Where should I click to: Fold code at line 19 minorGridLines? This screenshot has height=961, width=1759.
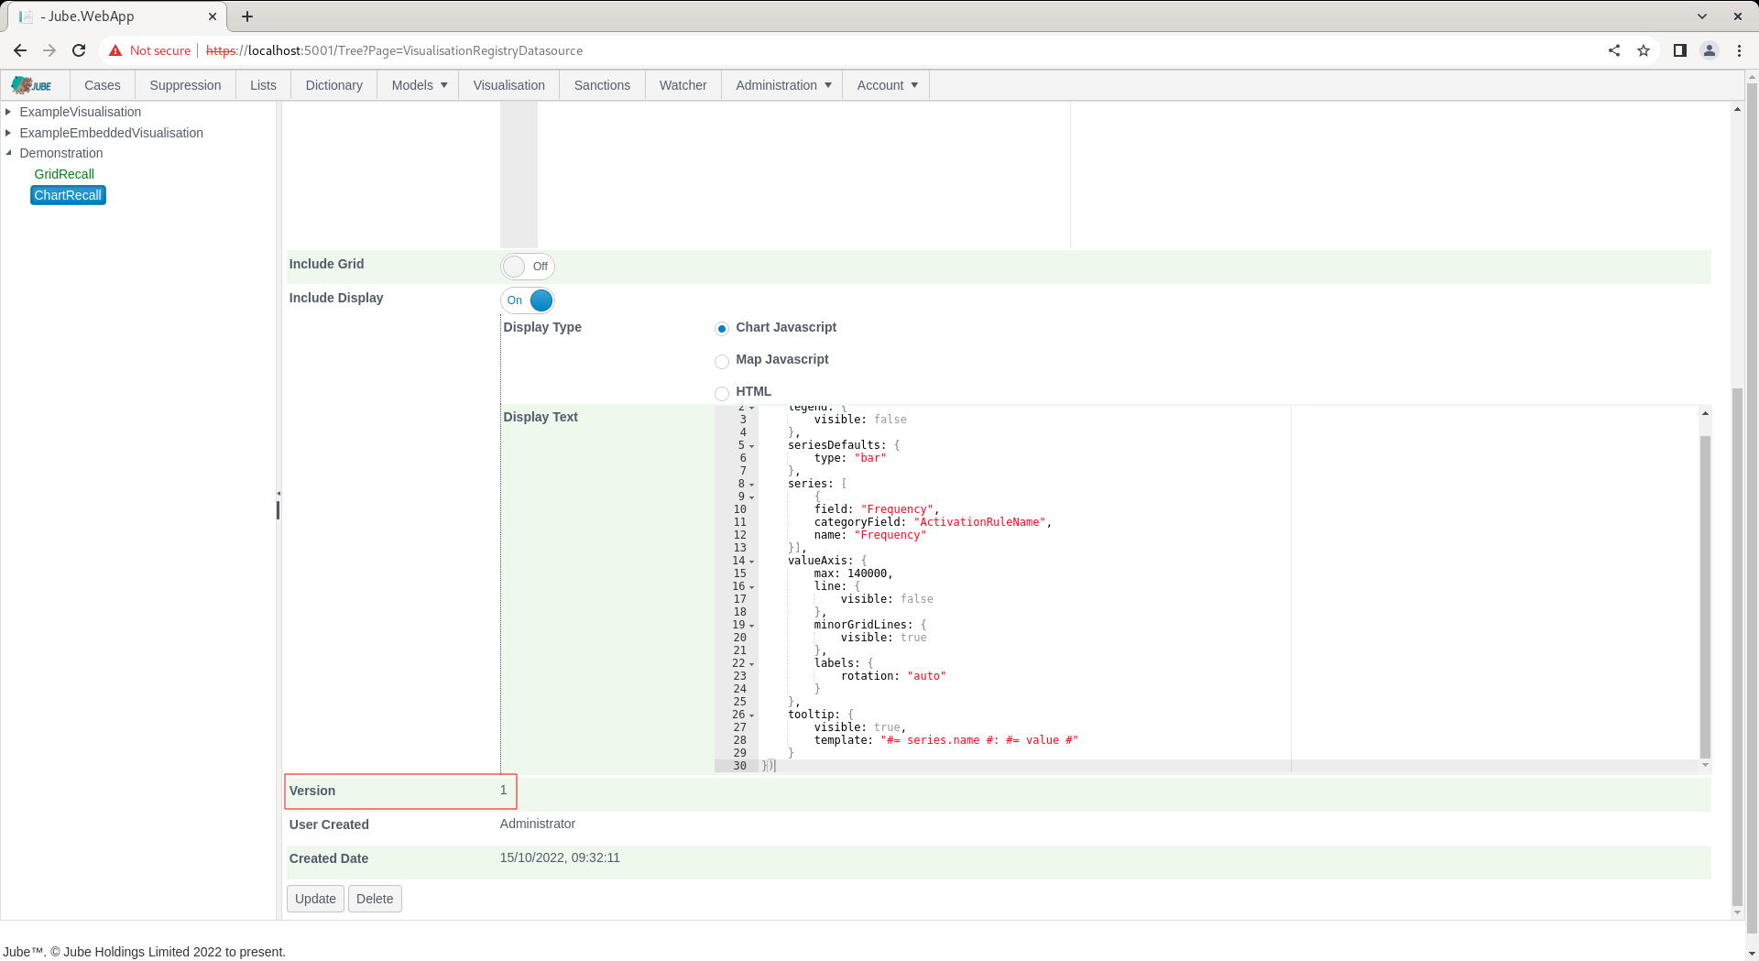[752, 626]
